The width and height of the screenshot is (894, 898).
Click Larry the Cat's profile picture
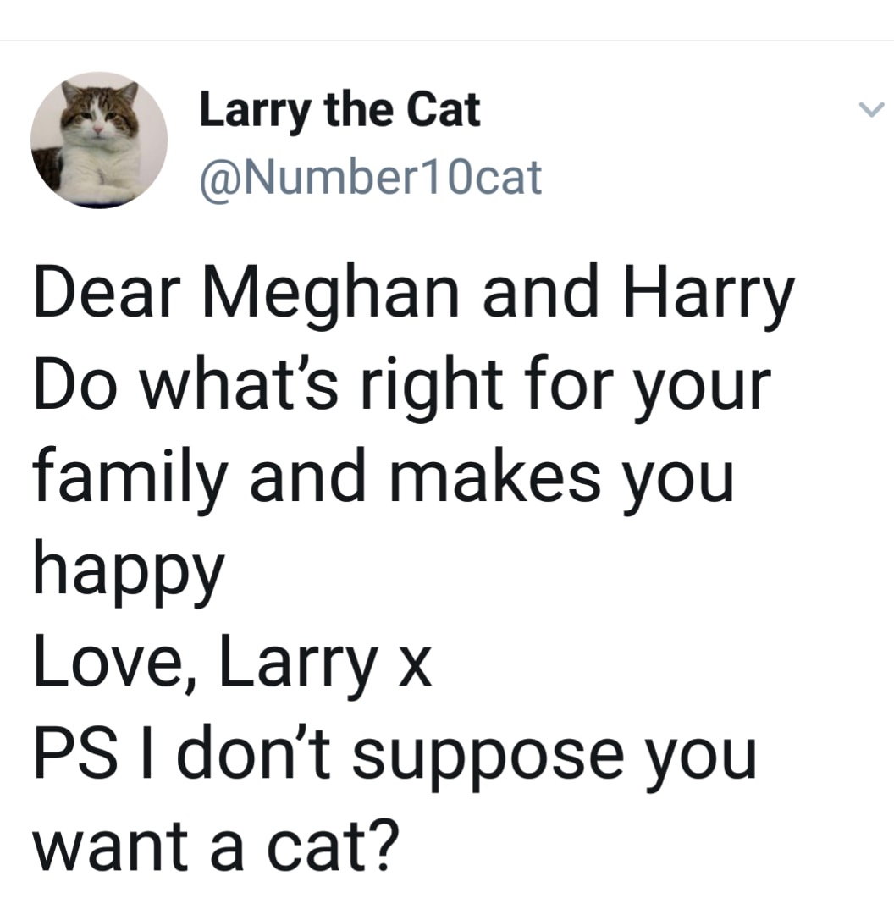coord(99,140)
